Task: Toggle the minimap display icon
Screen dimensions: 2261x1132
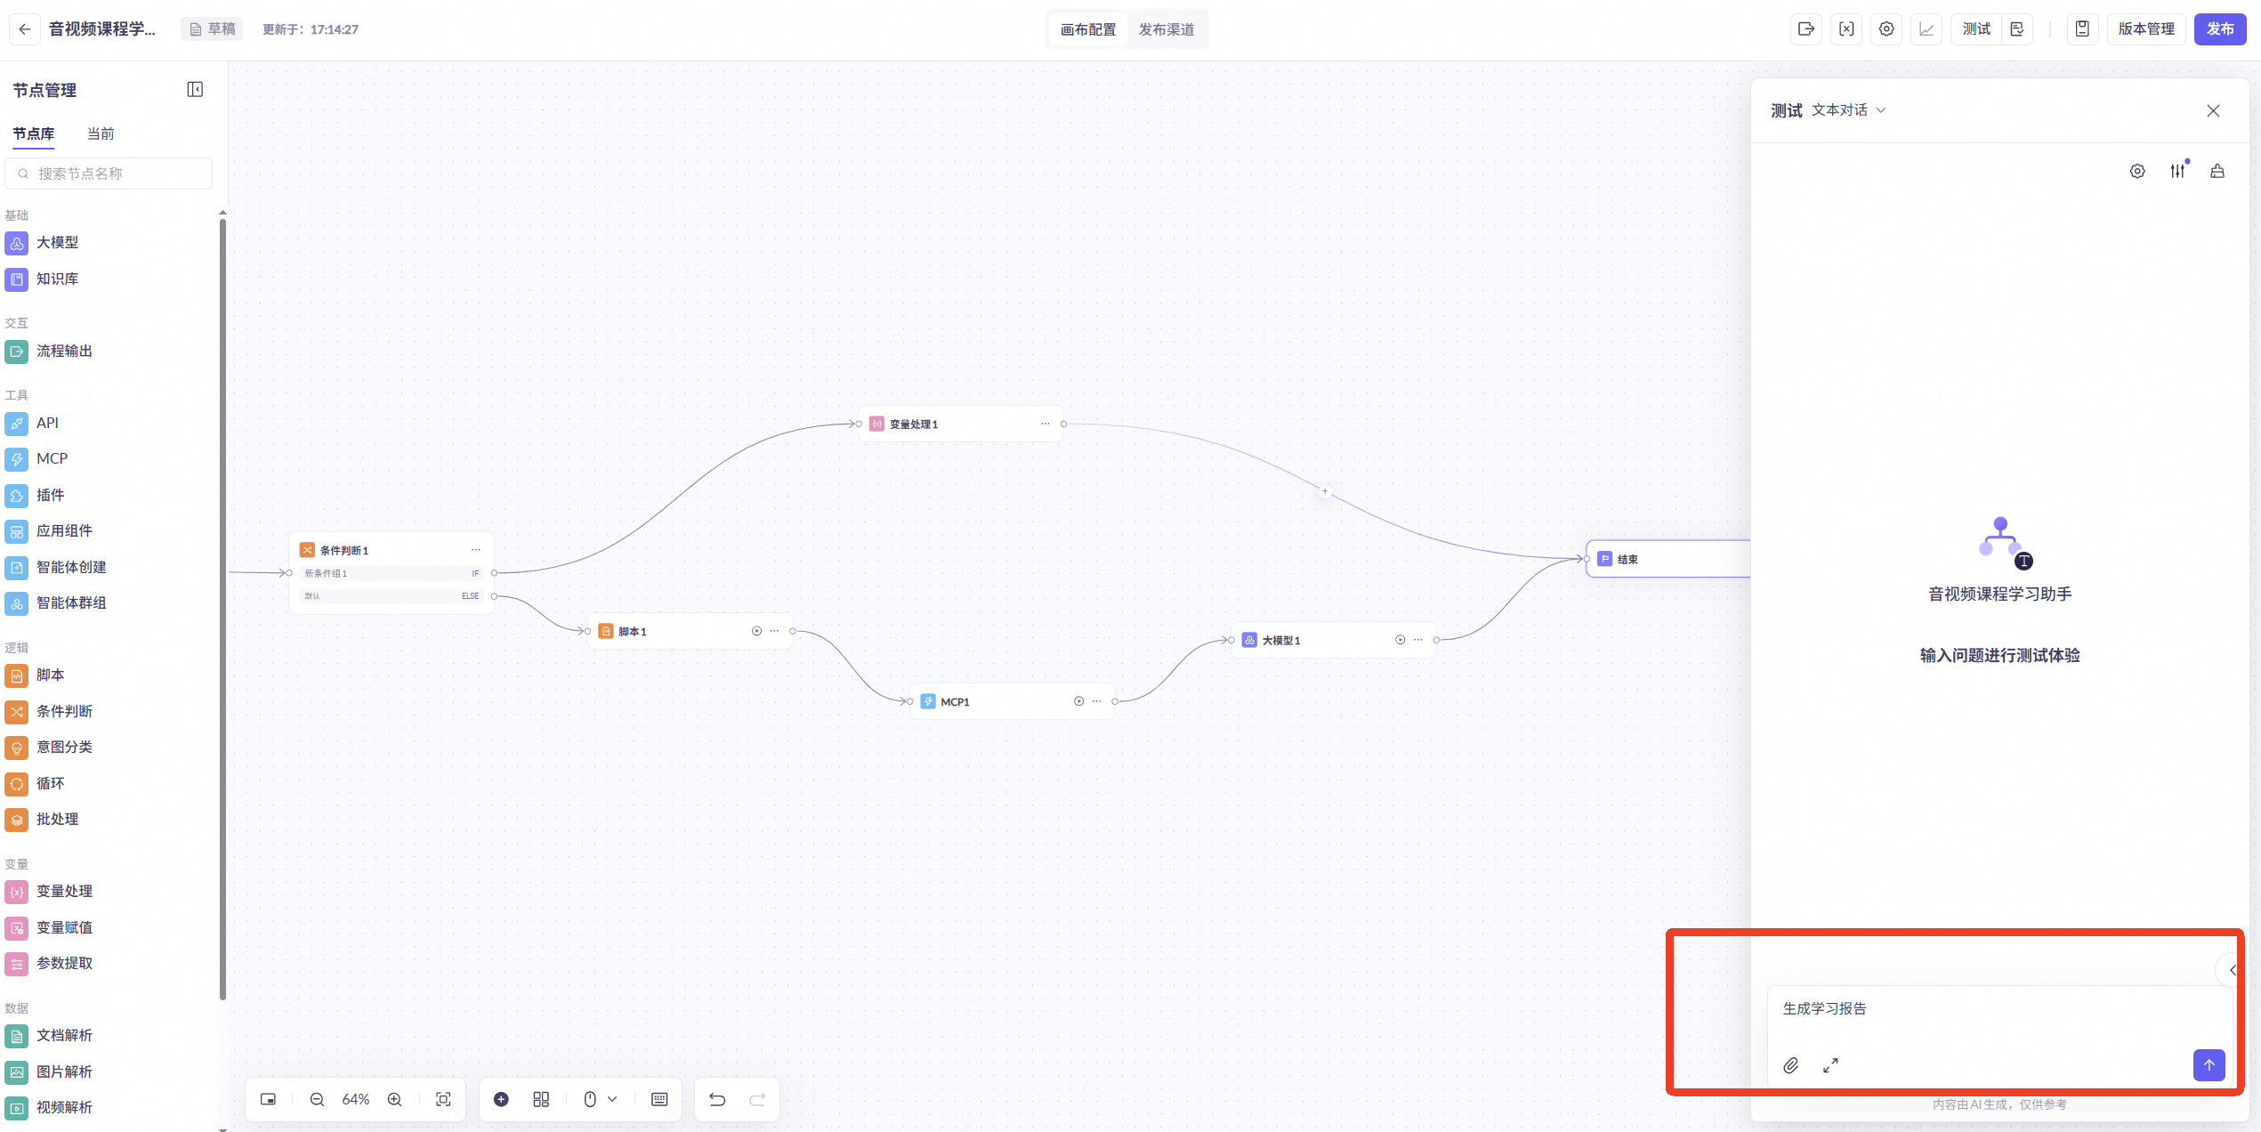Action: 268,1099
